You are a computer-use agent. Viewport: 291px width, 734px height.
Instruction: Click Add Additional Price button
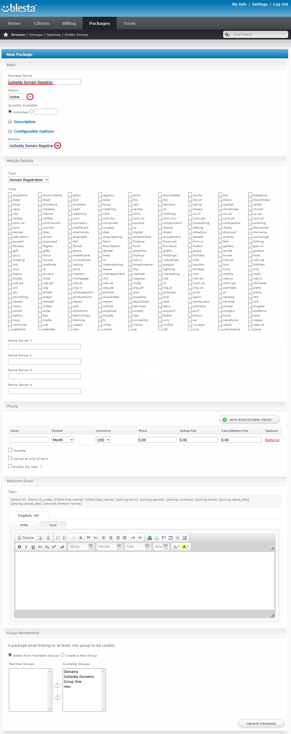[x=250, y=420]
